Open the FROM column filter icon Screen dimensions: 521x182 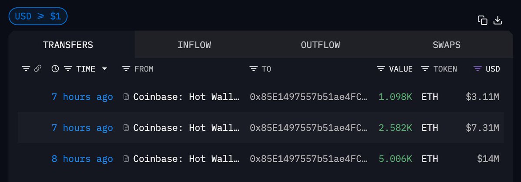pyautogui.click(x=126, y=69)
